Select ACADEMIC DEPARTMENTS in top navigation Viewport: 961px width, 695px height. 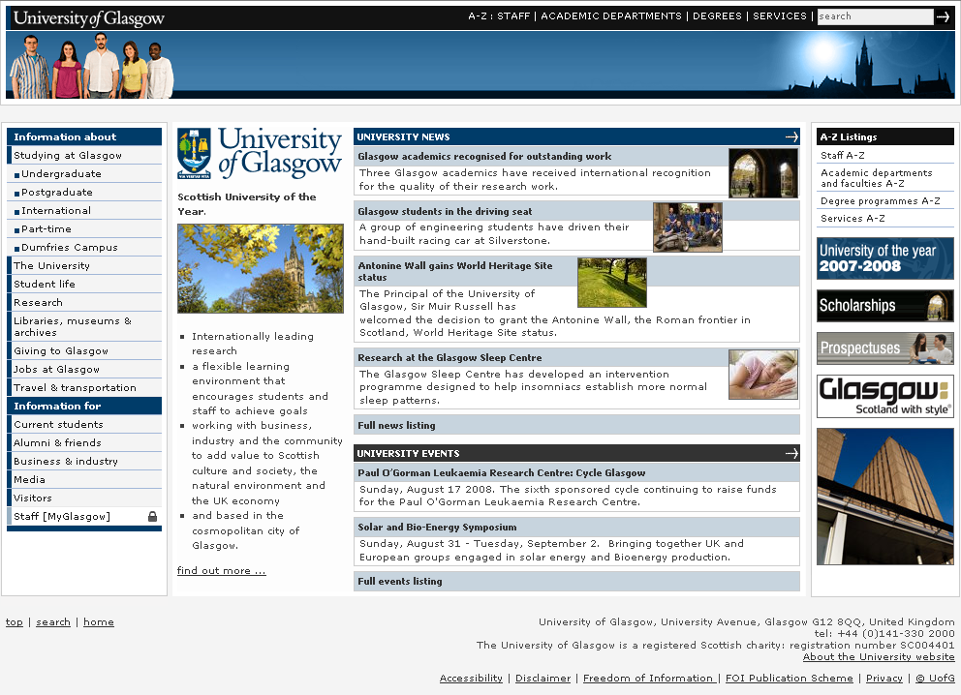(x=611, y=15)
